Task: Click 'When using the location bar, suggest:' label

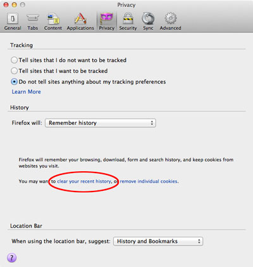Action: pyautogui.click(x=61, y=241)
